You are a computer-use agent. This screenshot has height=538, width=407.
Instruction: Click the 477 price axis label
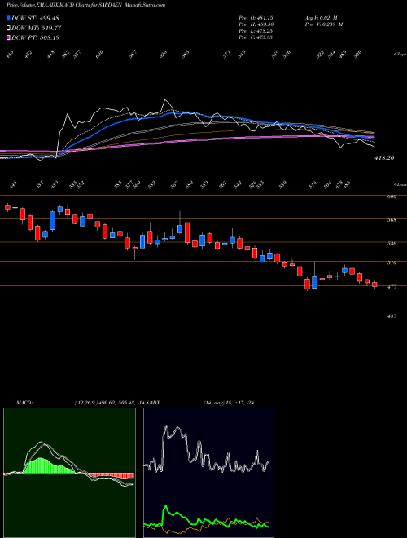(392, 286)
